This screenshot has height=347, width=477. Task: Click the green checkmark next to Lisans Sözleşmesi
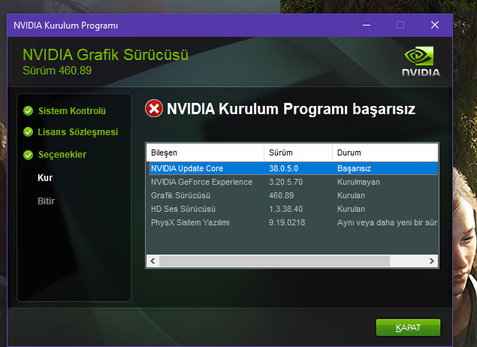point(29,132)
